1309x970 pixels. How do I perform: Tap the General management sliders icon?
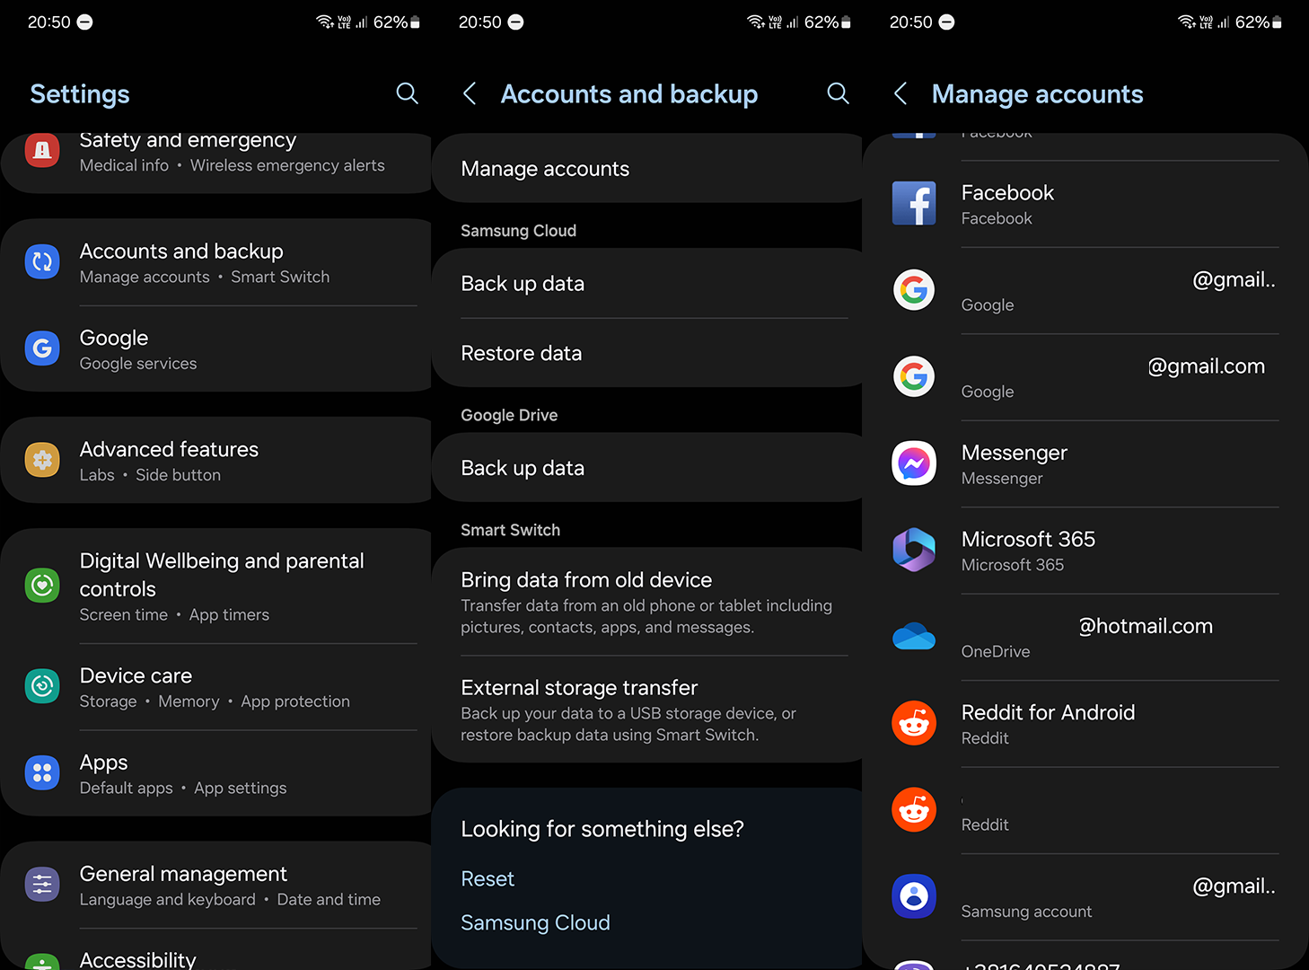(x=42, y=885)
